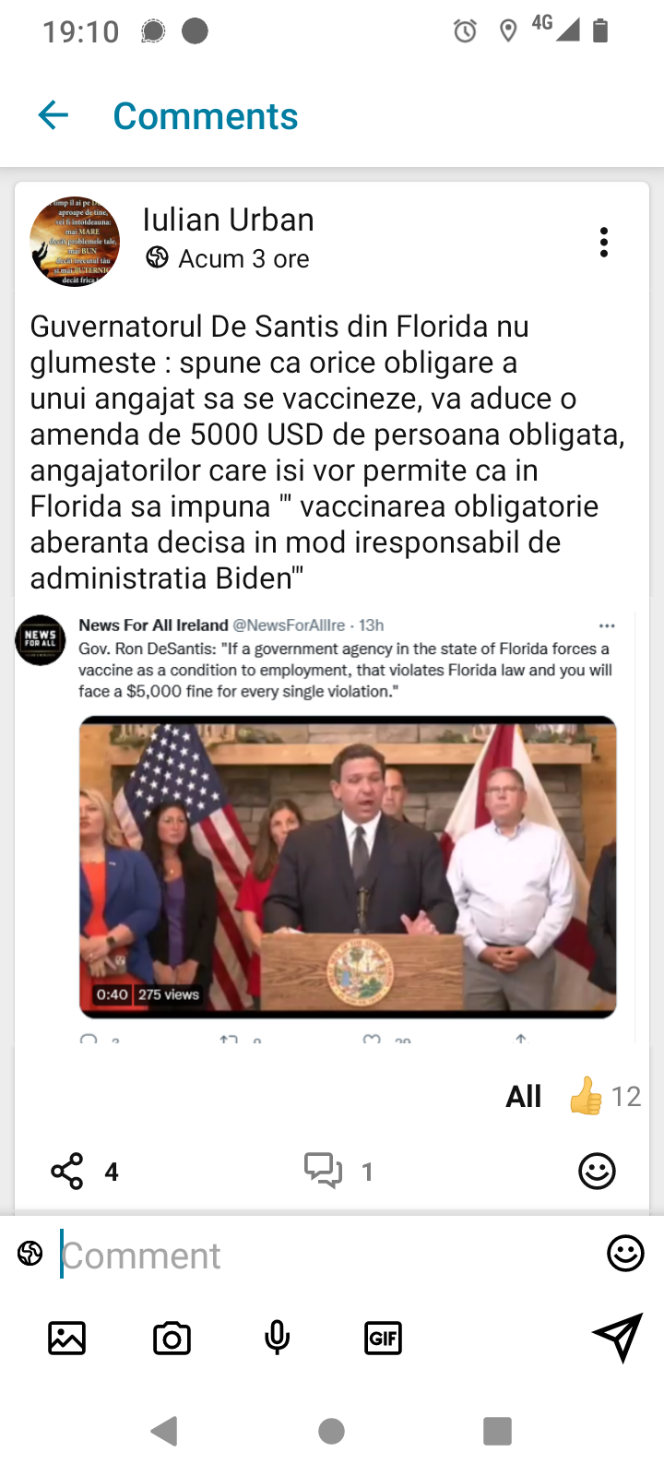The width and height of the screenshot is (664, 1476).
Task: Insert a GIF into the comment
Action: click(383, 1338)
